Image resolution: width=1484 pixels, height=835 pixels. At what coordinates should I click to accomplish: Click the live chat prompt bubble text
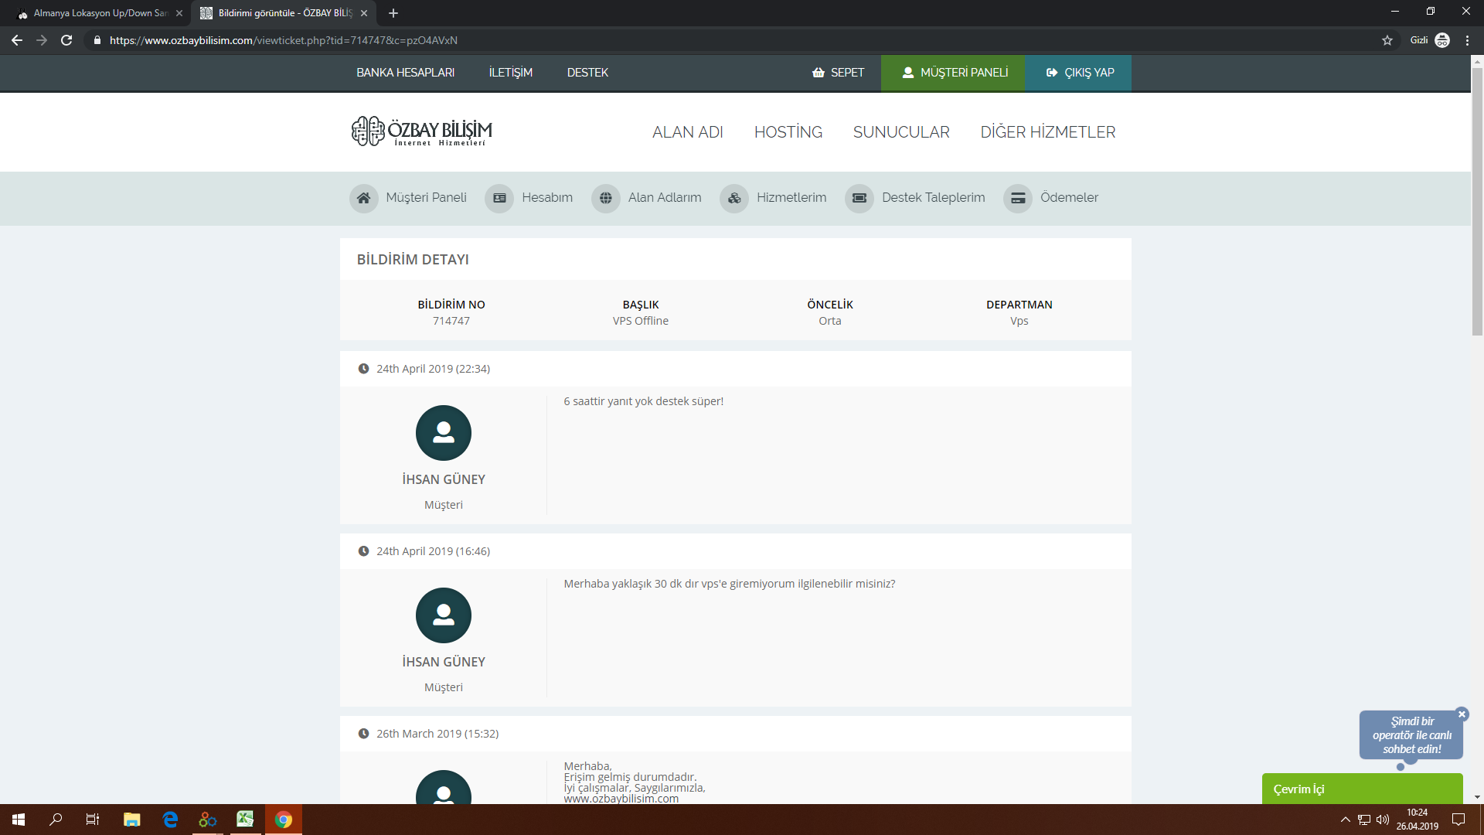coord(1411,735)
